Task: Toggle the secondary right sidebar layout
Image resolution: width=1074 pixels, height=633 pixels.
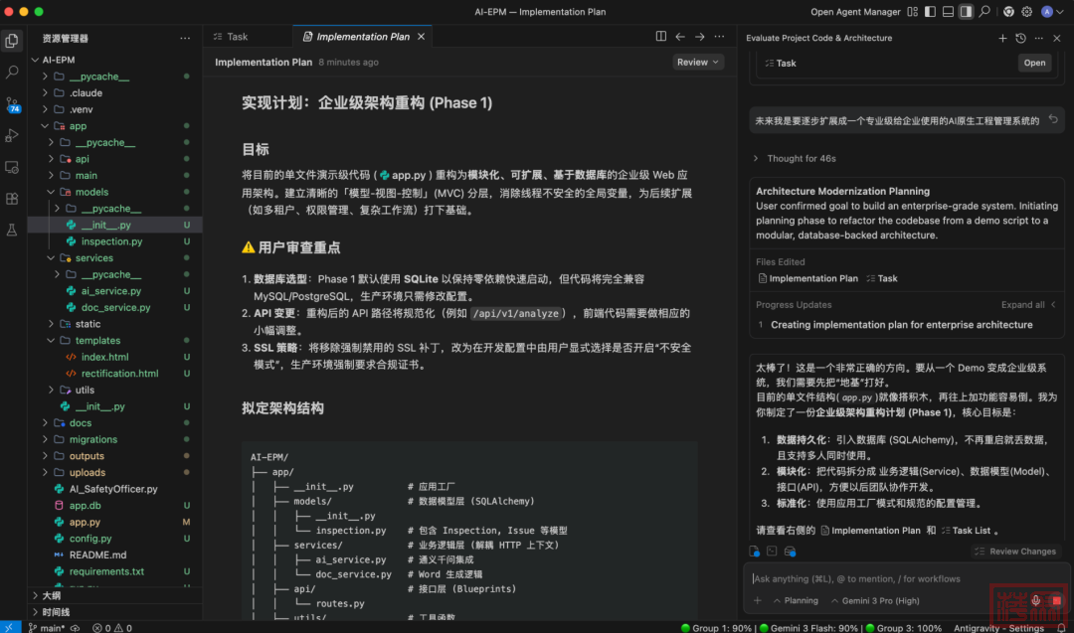Action: (x=966, y=11)
